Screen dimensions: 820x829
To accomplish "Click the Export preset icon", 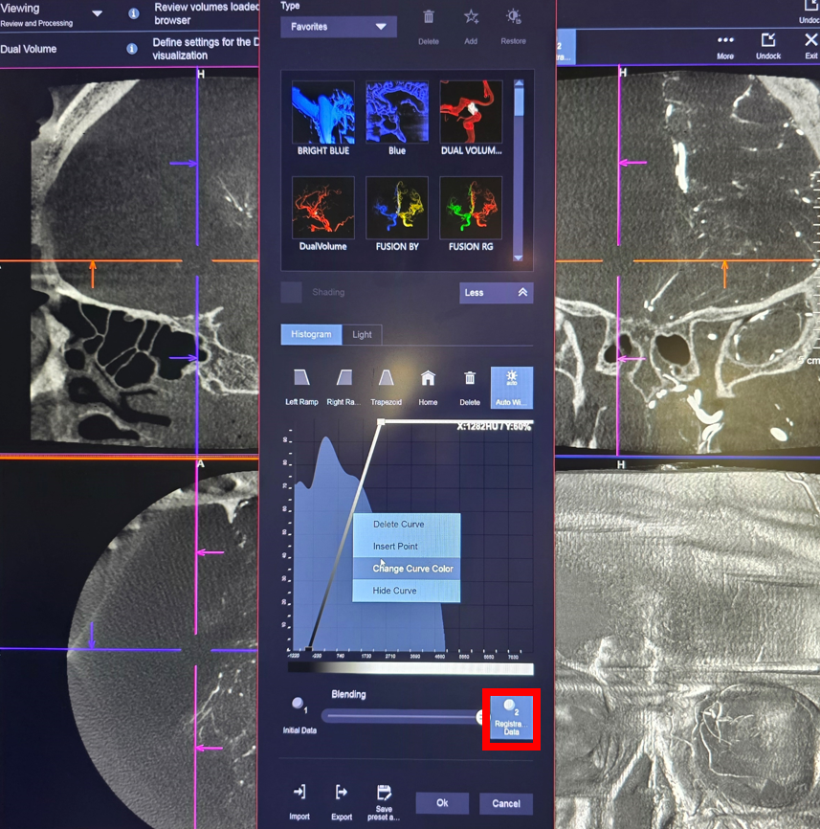I will click(341, 793).
